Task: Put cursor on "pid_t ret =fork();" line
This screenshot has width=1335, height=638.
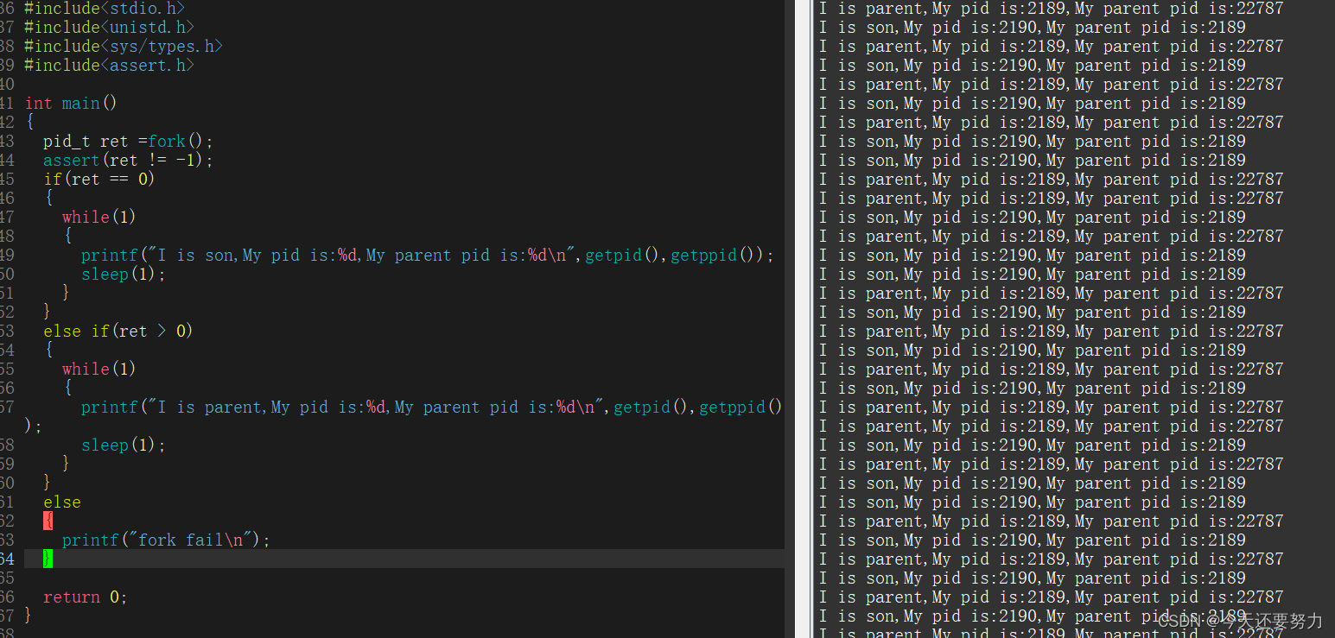Action: pos(128,142)
